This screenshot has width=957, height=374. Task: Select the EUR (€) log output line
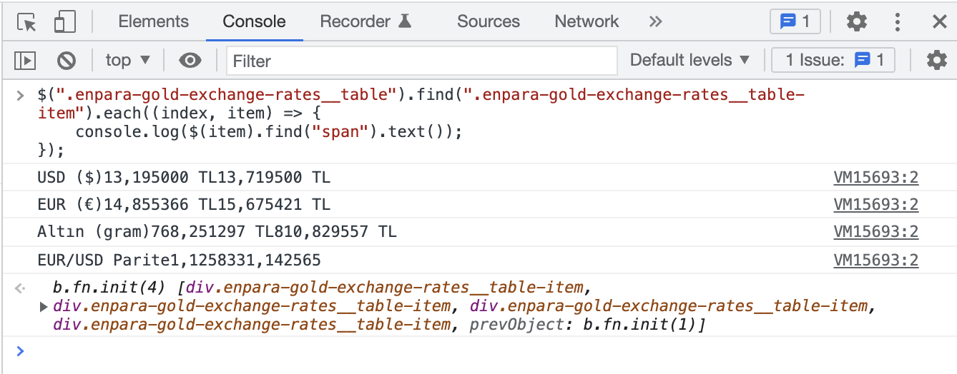[184, 205]
